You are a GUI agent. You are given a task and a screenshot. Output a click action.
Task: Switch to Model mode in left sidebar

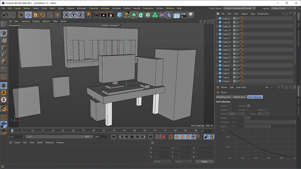coord(4,33)
